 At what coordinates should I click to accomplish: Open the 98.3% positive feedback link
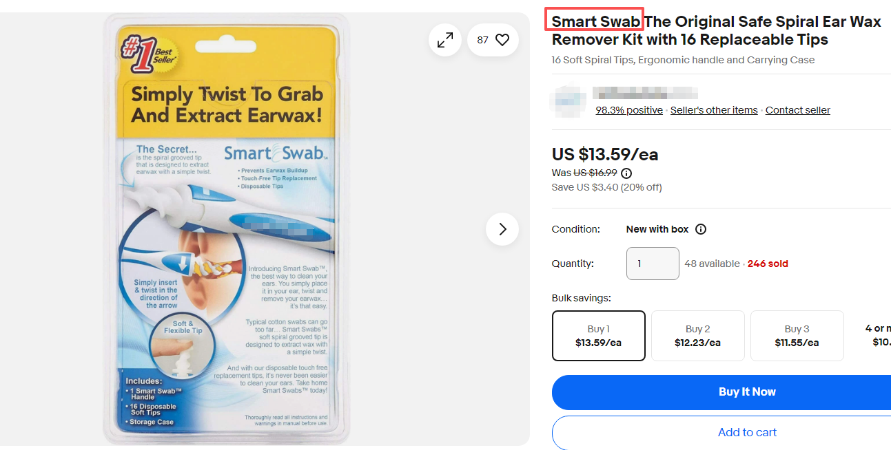[x=629, y=110]
